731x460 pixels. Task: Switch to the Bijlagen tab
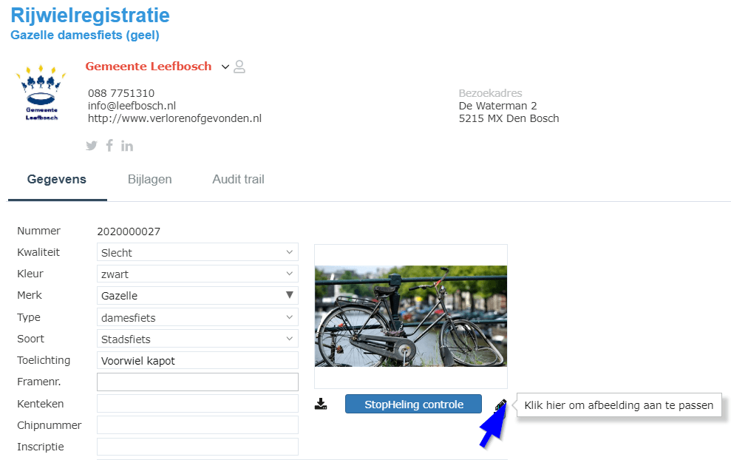pos(149,180)
